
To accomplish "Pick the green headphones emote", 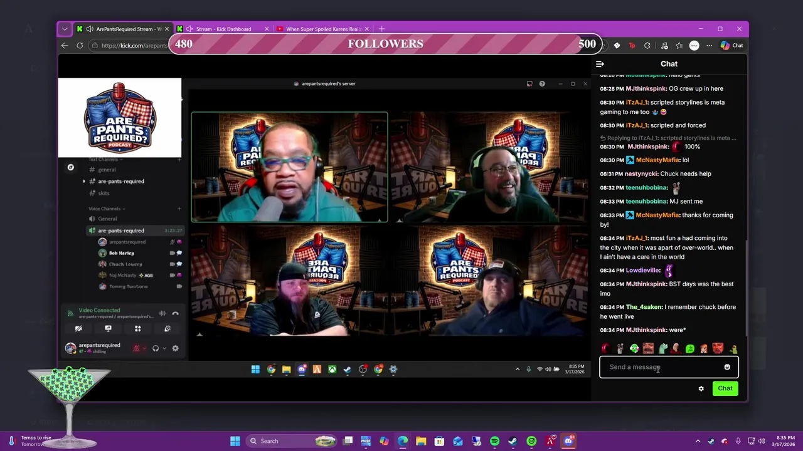I will (634, 348).
